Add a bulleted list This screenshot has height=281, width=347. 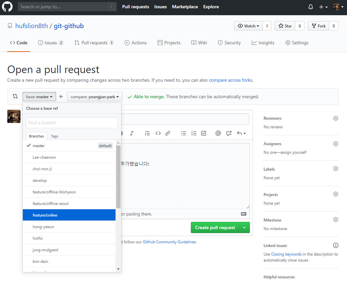(x=184, y=133)
